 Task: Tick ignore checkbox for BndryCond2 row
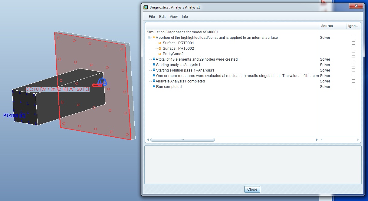[353, 54]
